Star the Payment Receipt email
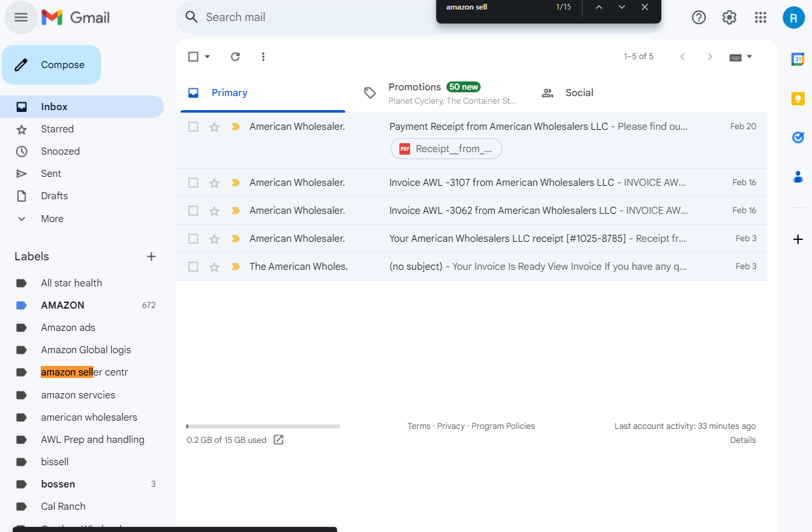The height and width of the screenshot is (532, 812). click(214, 127)
